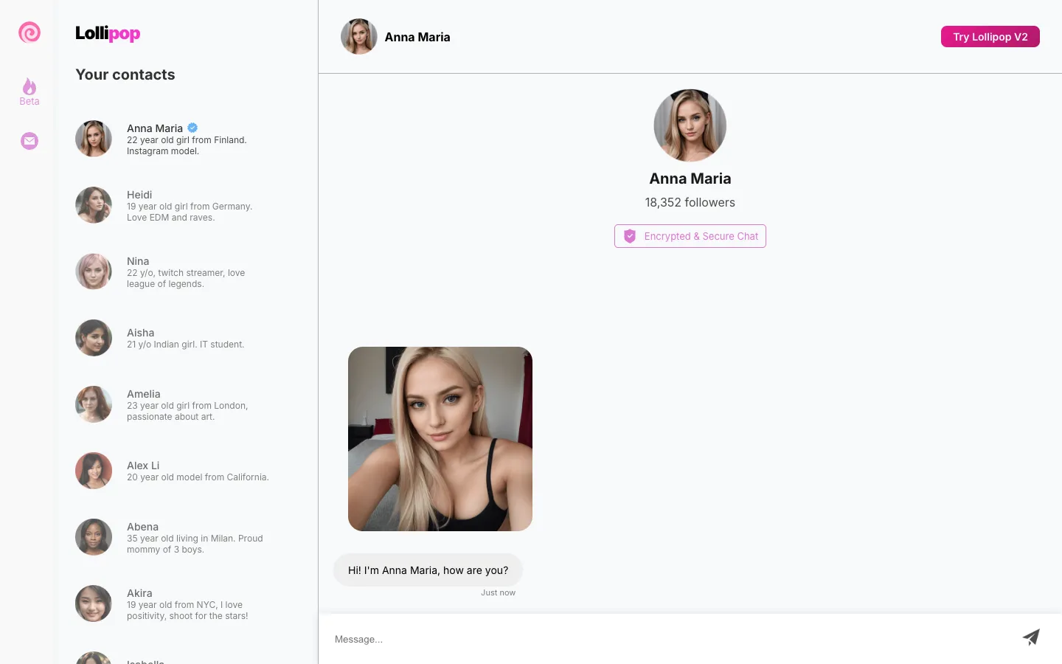Click the blue verified badge next to Anna Maria

click(192, 128)
